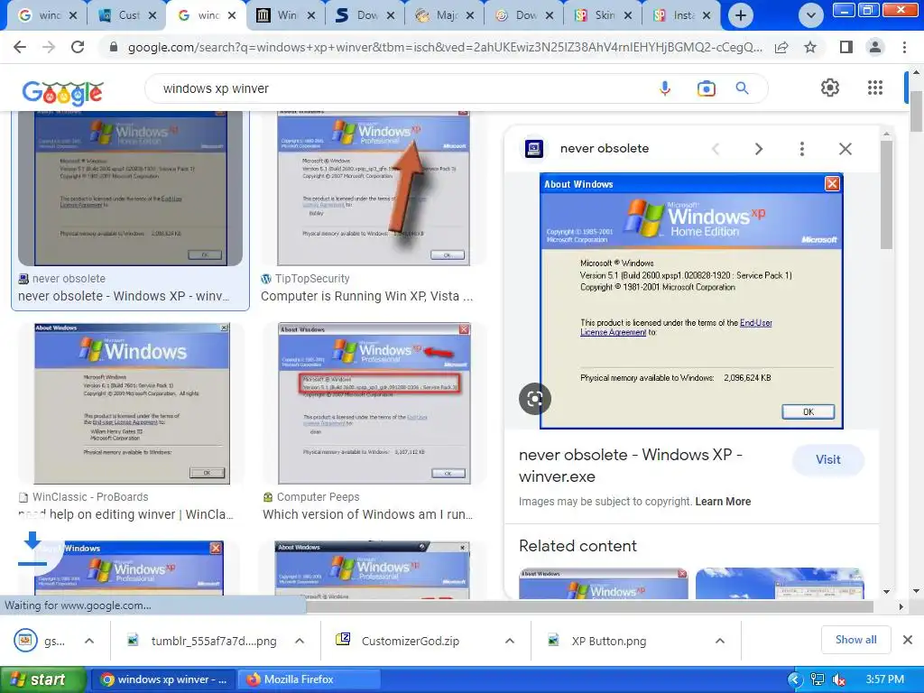Open Google quick settings gear
924x693 pixels.
830,88
